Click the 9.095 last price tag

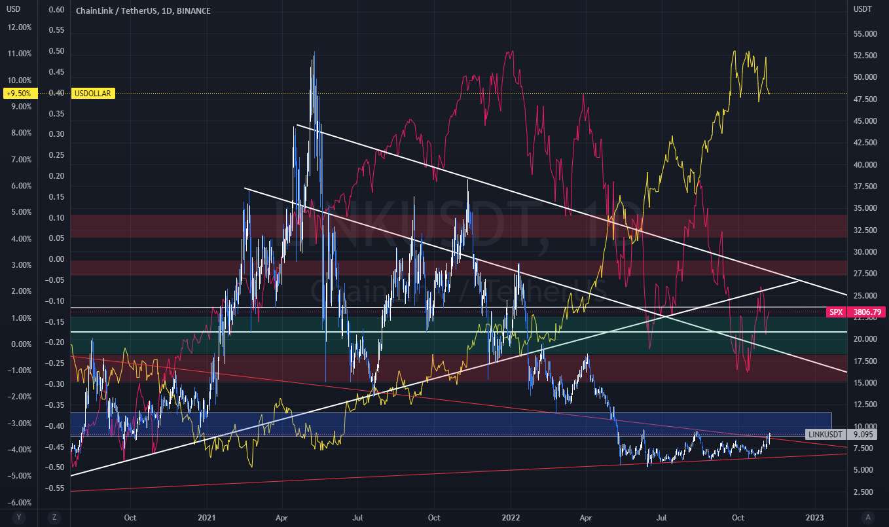861,434
